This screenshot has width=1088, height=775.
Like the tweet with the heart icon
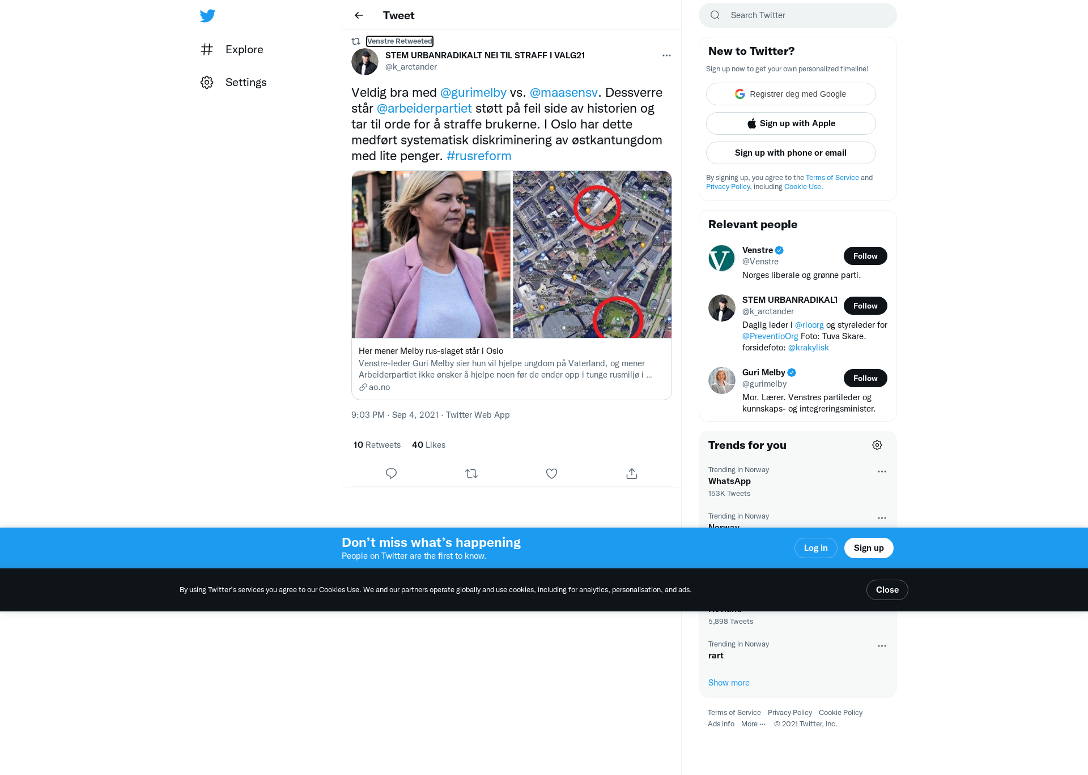click(551, 473)
